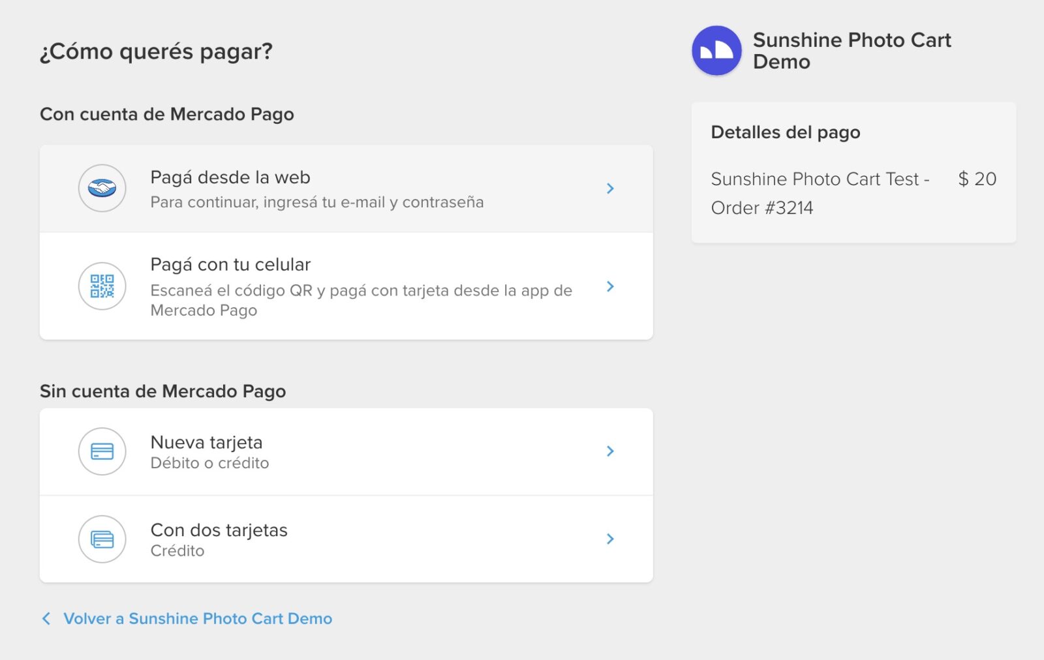Viewport: 1044px width, 660px height.
Task: Select Con dos tarjetas payment method
Action: (x=346, y=539)
